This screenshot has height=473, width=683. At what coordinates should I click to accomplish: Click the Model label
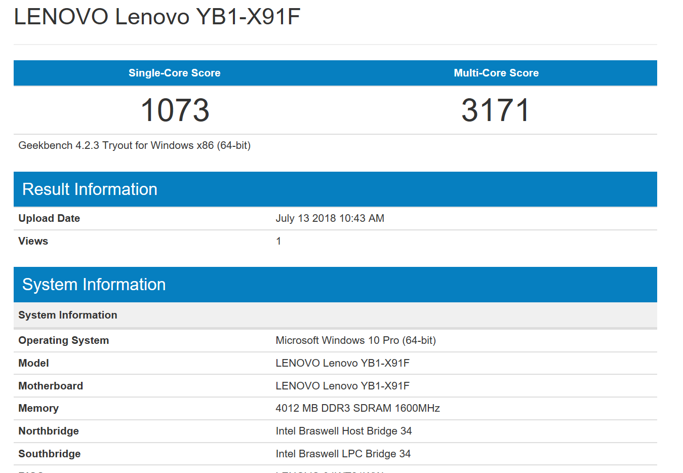click(34, 363)
